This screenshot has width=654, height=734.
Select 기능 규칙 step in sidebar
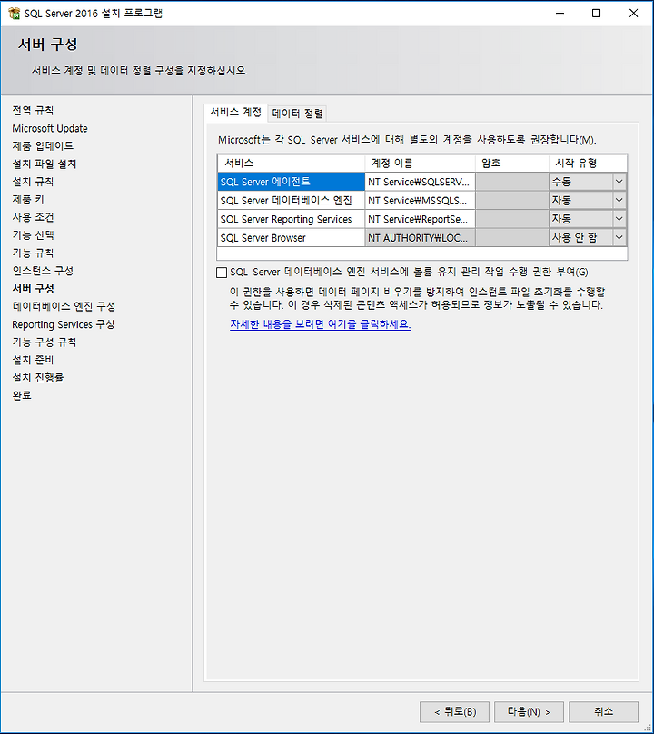pos(33,253)
